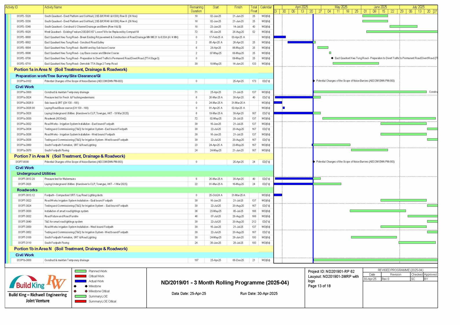Click blue actual bar for S13P2-6680

(280, 37)
